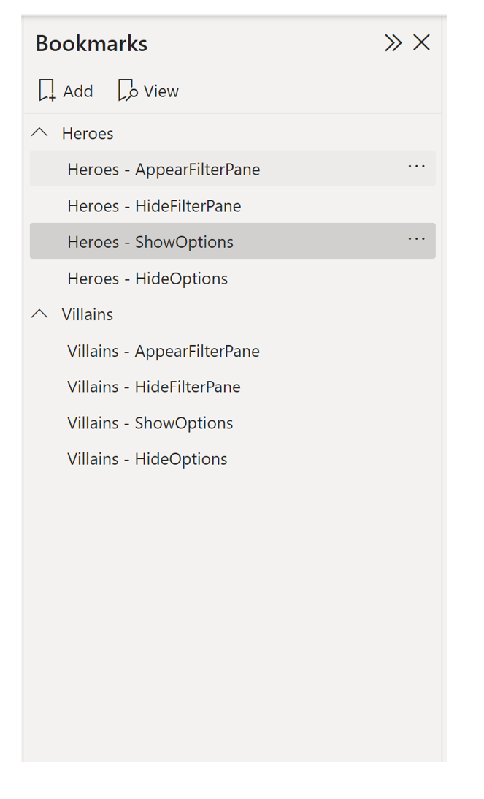Viewport: 484px width, 799px height.
Task: Collapse the Bookmarks pane with double chevron
Action: coord(393,43)
